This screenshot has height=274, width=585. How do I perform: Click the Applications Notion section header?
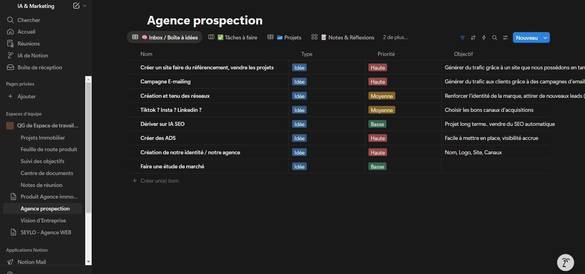point(27,250)
